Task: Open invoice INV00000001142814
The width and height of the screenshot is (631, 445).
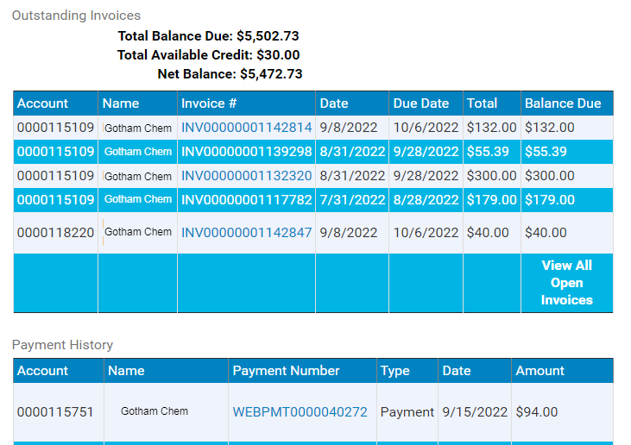Action: [x=246, y=128]
